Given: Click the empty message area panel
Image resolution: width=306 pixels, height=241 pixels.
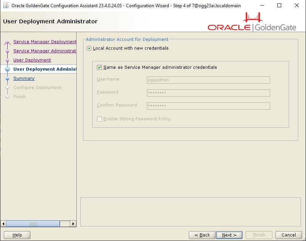Looking at the screenshot, I should pyautogui.click(x=191, y=212).
